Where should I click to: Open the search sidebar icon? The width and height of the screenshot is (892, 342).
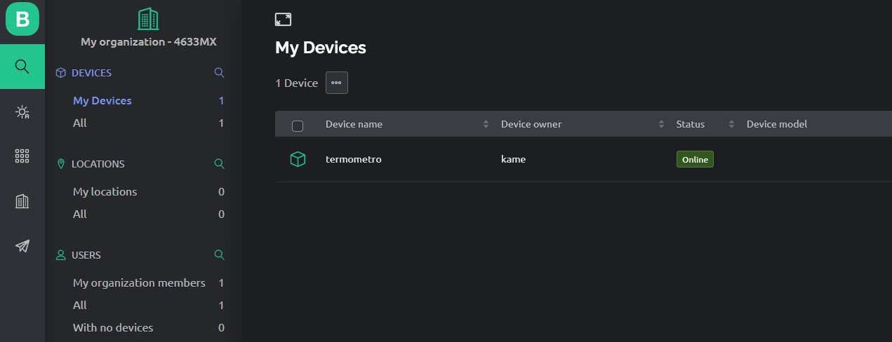[x=22, y=67]
